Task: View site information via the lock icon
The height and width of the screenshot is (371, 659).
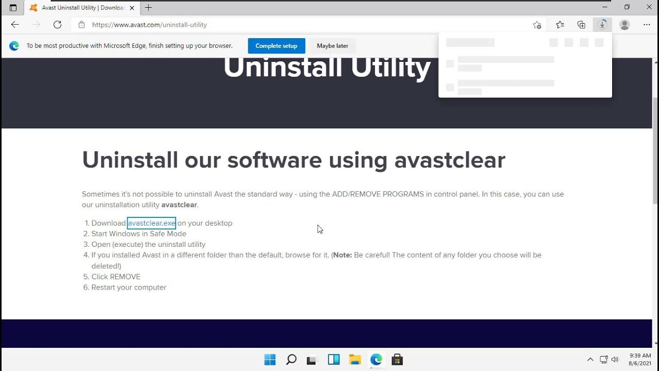Action: click(x=81, y=25)
